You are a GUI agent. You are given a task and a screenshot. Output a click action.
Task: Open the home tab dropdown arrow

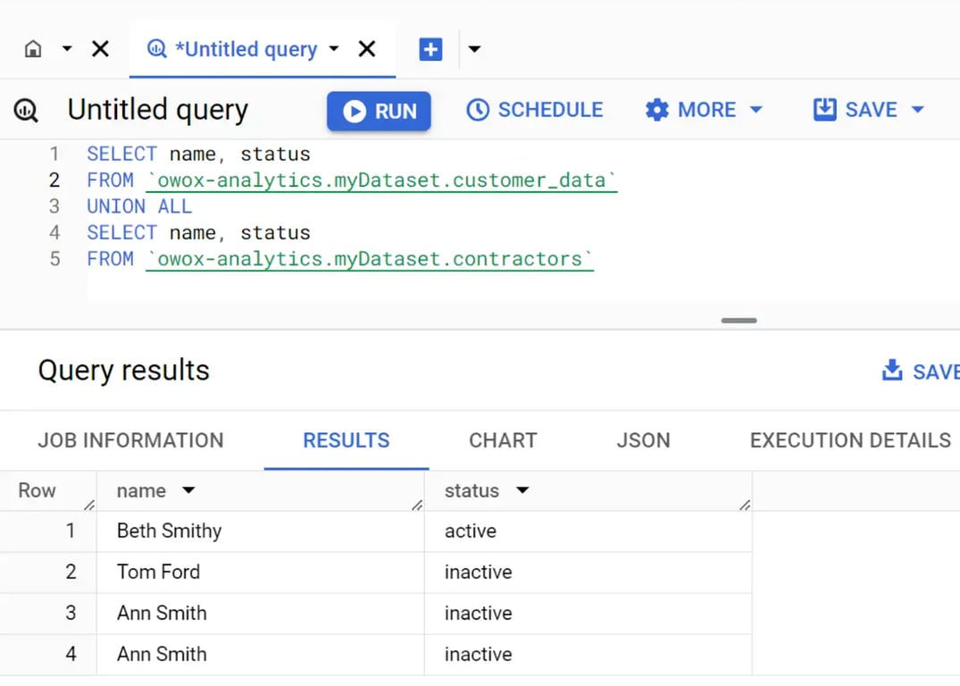pyautogui.click(x=67, y=48)
